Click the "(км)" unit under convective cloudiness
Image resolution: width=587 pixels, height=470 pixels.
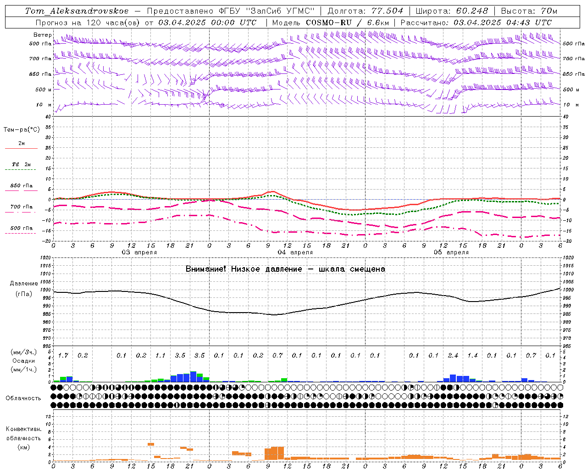click(x=24, y=447)
